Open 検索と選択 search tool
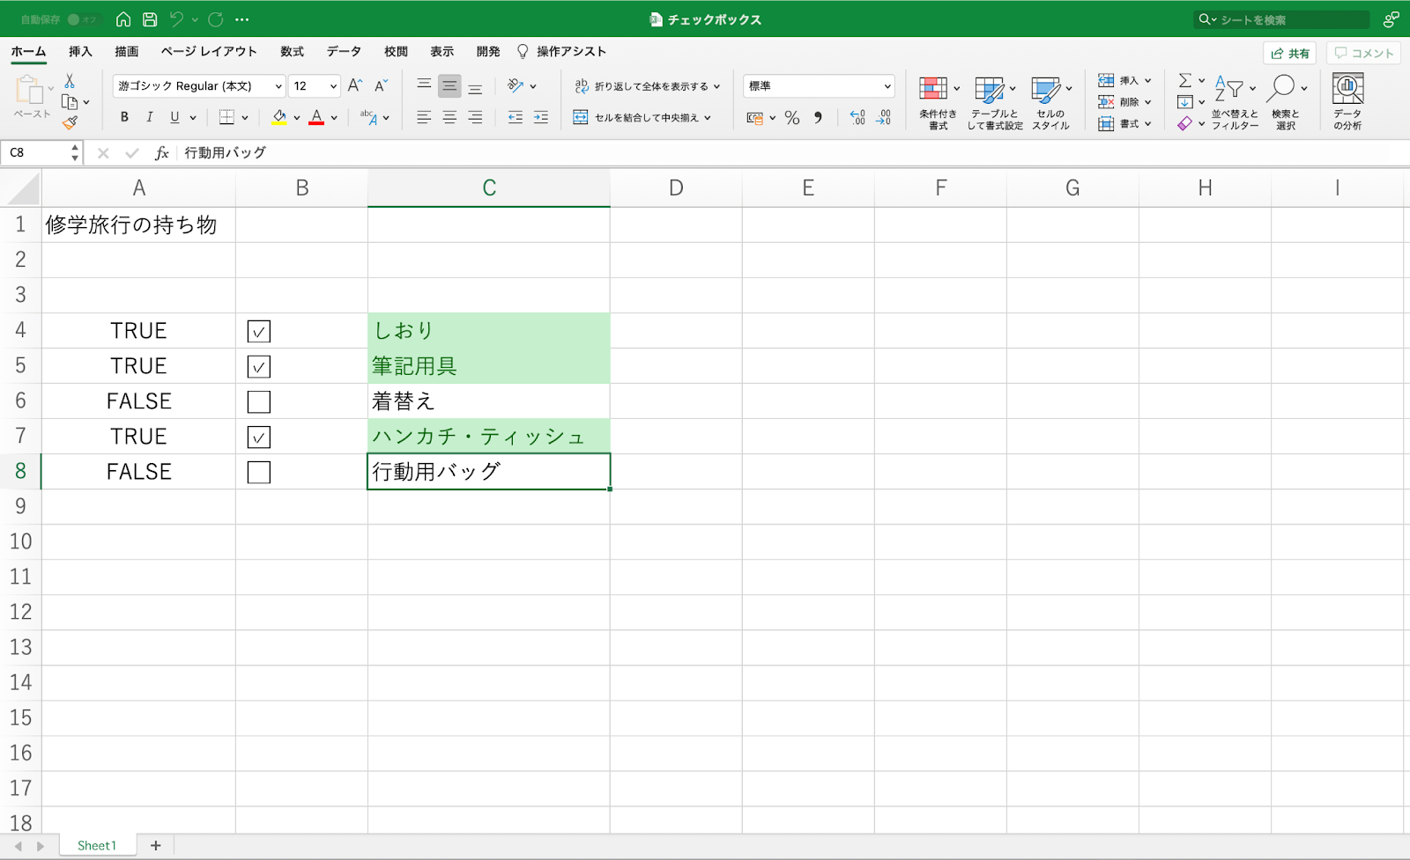Viewport: 1410px width, 860px height. [1284, 101]
